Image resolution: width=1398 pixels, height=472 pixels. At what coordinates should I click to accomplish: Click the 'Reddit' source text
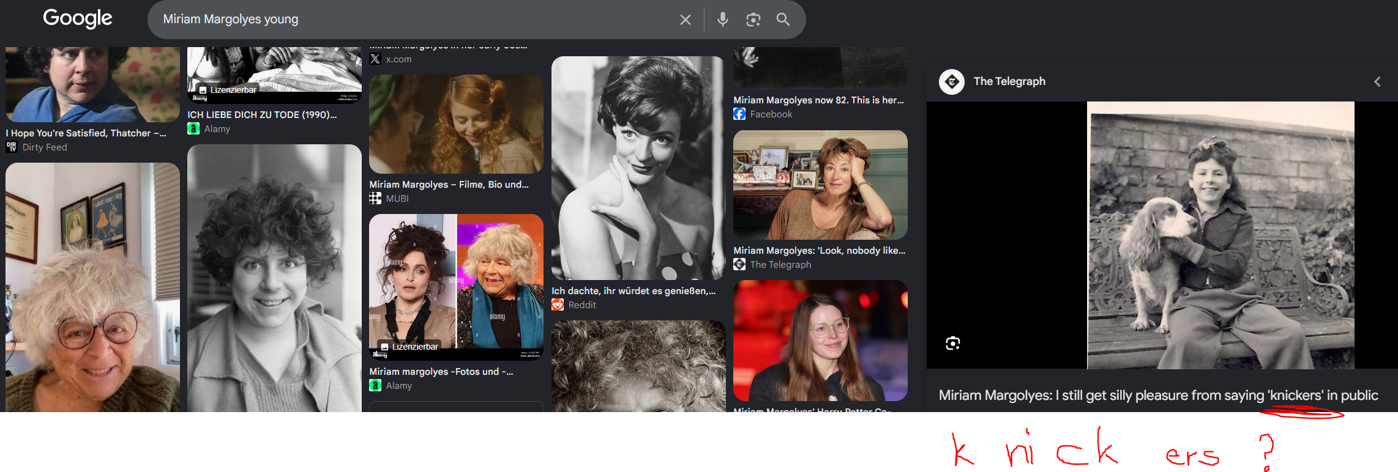click(582, 305)
